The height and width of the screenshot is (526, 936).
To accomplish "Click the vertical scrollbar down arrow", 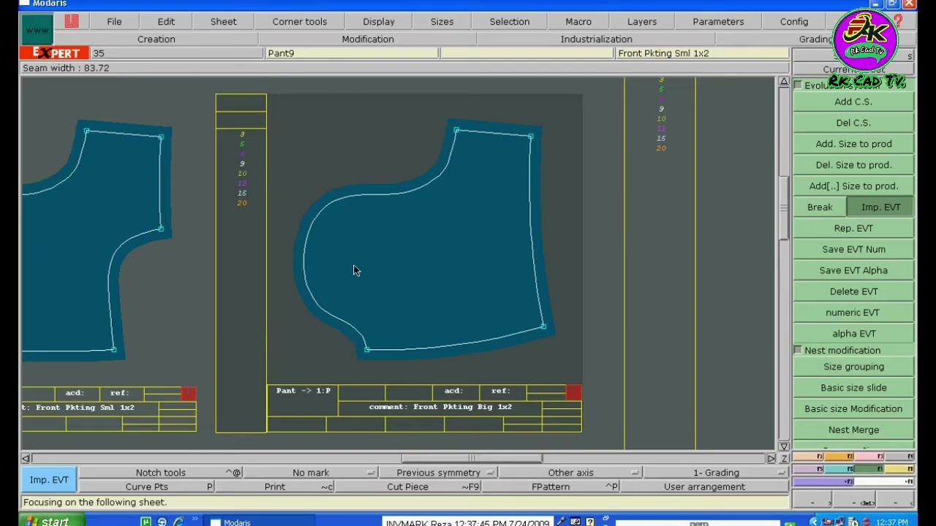I will tap(783, 446).
